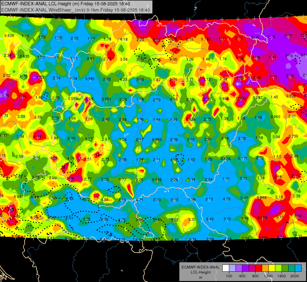Viewport: 307px width, 282px height.
Task: Select the yellow legend swatch
Action: click(x=272, y=268)
